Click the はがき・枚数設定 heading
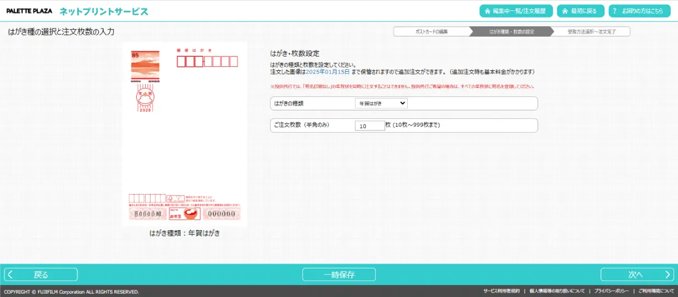 point(294,54)
